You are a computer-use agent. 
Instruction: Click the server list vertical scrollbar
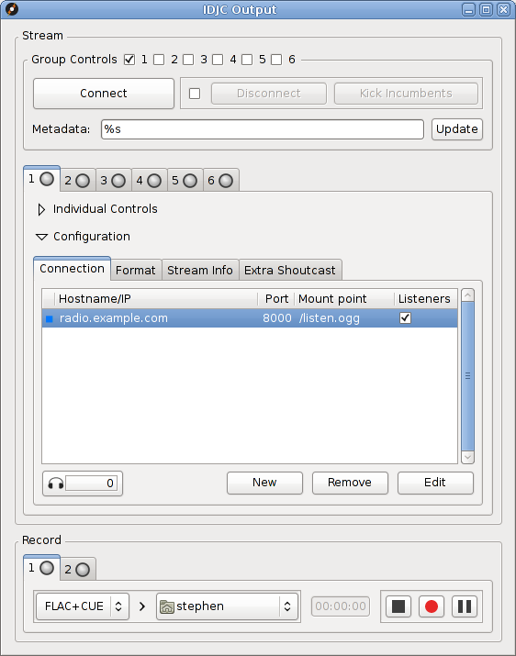coord(467,375)
